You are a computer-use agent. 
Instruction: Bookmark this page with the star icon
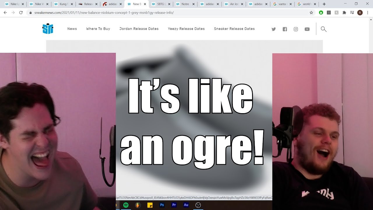click(311, 13)
